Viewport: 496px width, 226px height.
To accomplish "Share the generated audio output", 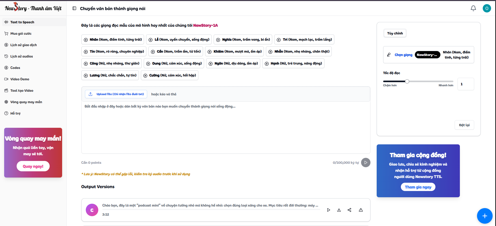I will pos(349,210).
